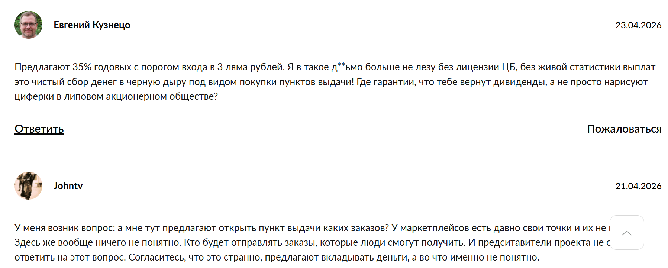This screenshot has height=268, width=668.
Task: Open the Johntv username profile
Action: 68,186
